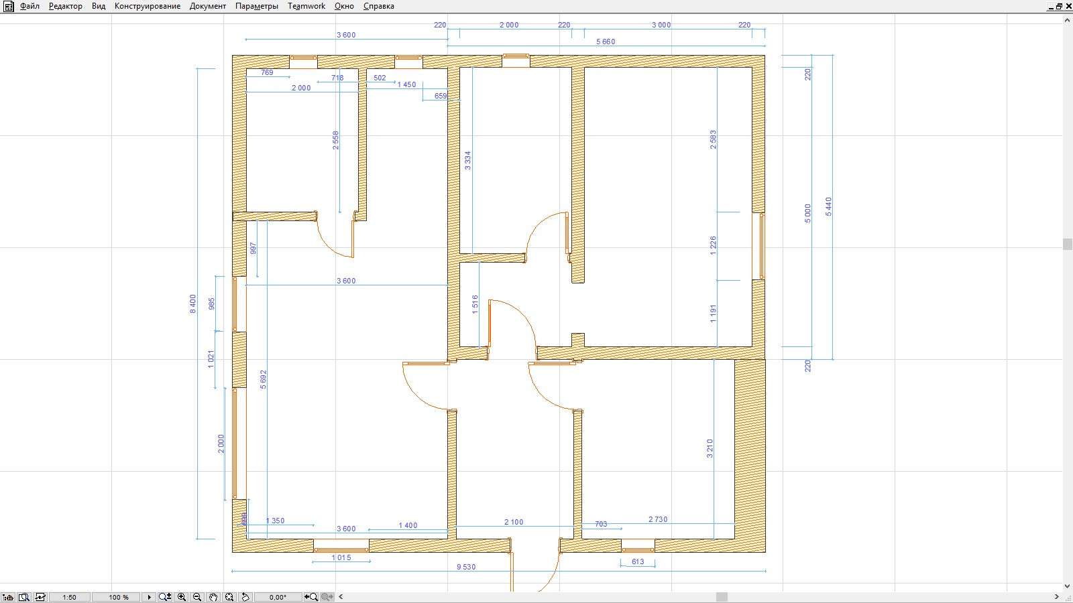Click the 0,00° orientation angle field
1073x603 pixels.
[x=278, y=597]
